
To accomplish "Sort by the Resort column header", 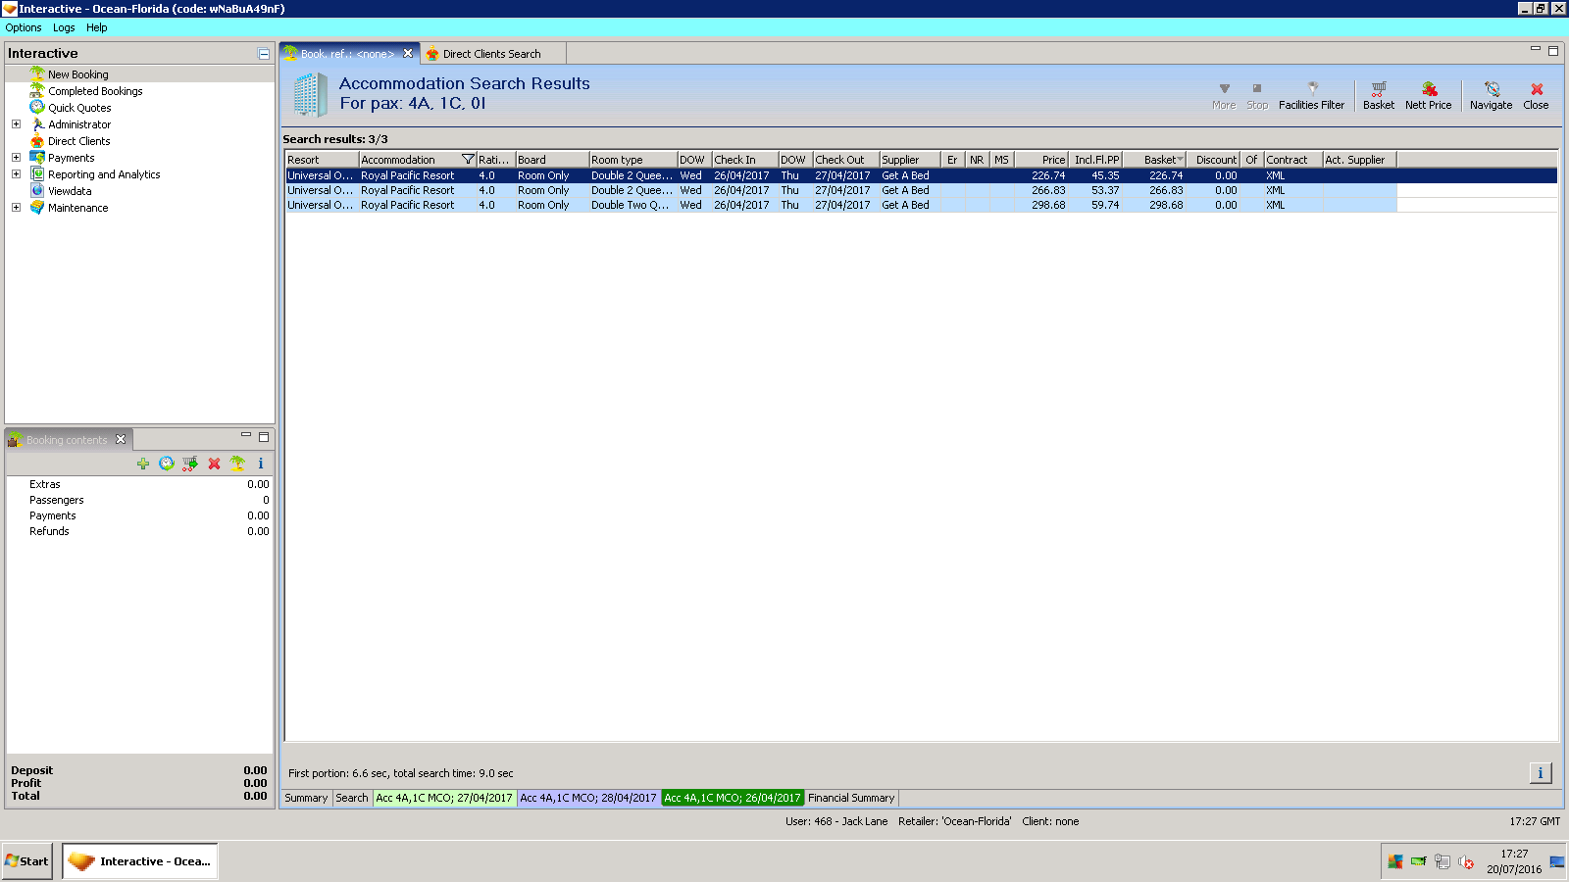I will coord(322,160).
